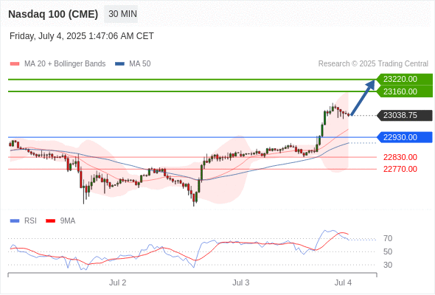
Task: Click the current price tag 23038.75
Action: pyautogui.click(x=405, y=116)
